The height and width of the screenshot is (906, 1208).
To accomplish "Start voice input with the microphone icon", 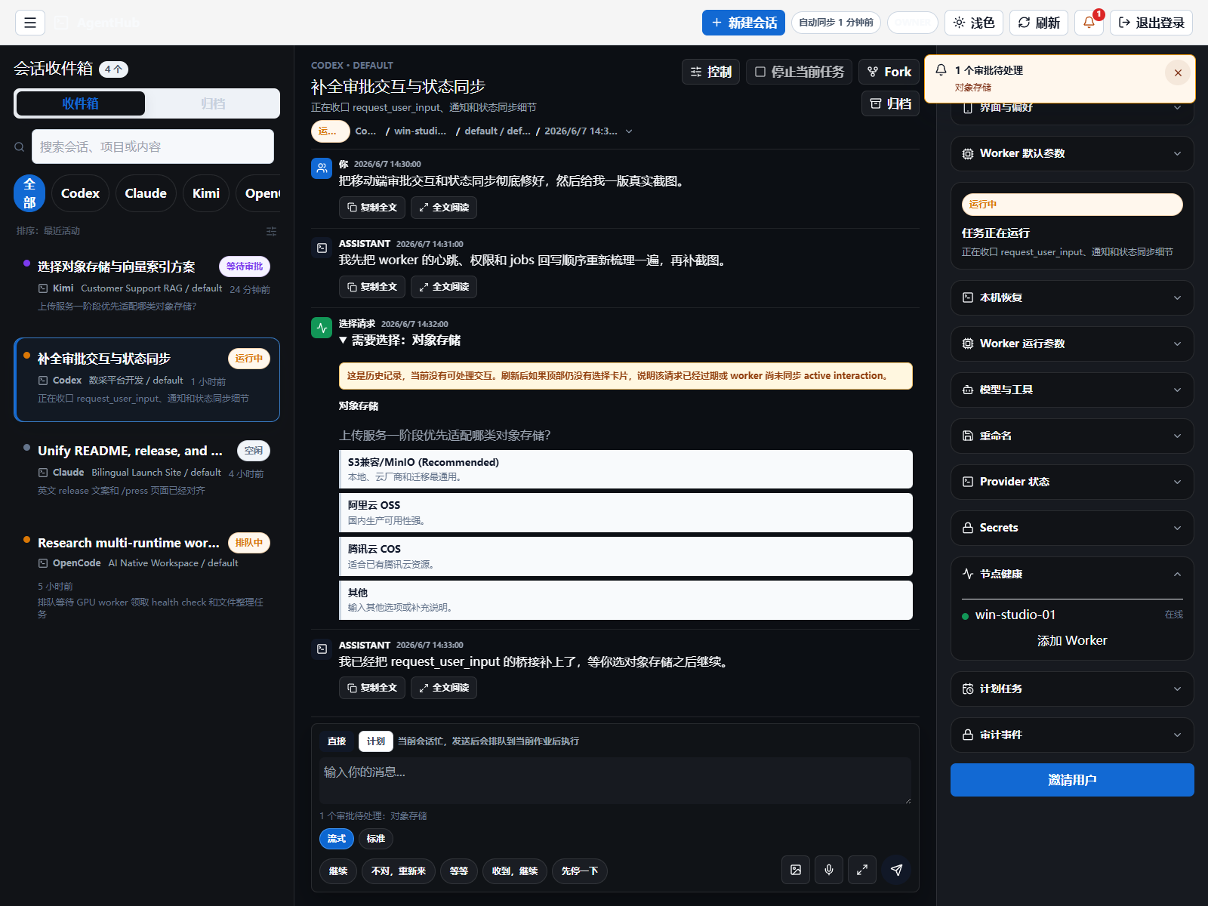I will tap(829, 870).
